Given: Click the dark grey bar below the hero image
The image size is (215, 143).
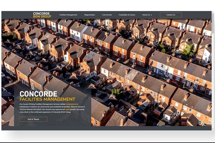Looking at the screenshot, I should (x=106, y=128).
